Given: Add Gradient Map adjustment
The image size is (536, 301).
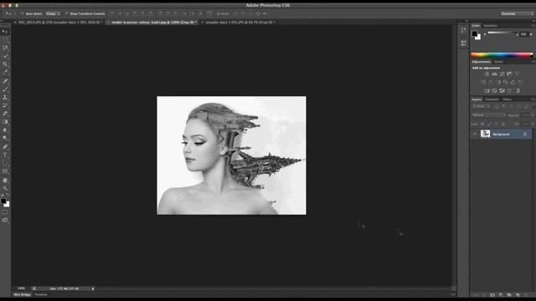Looking at the screenshot, I should tap(518, 91).
